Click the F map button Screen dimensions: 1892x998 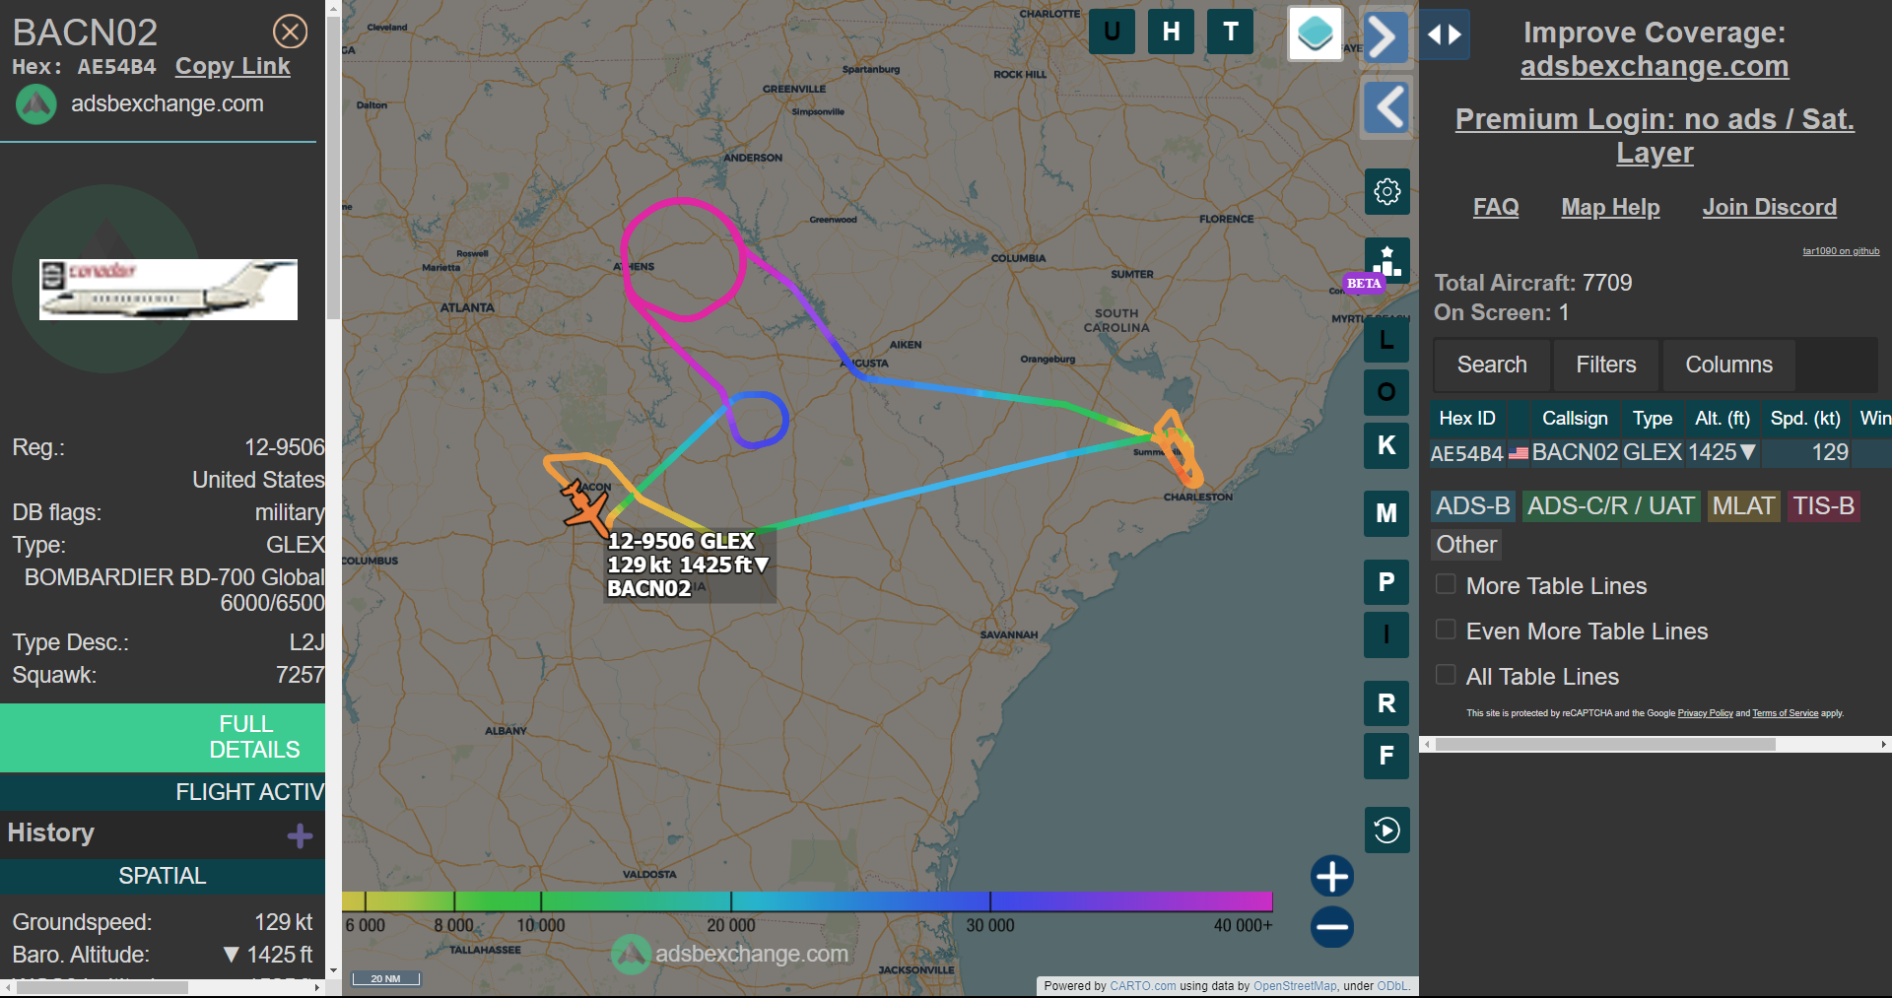point(1386,756)
